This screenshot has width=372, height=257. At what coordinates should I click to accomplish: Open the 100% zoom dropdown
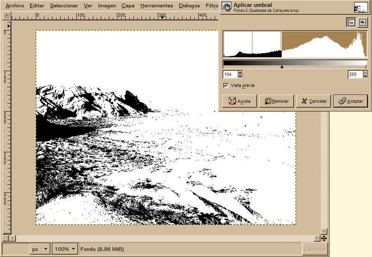74,249
